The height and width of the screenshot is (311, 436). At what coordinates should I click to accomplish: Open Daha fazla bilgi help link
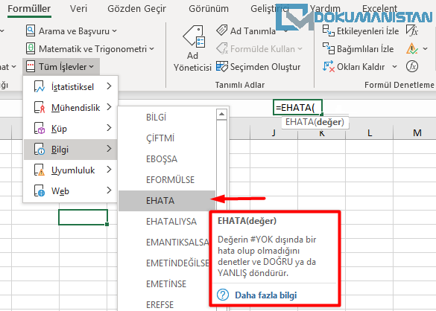(266, 295)
